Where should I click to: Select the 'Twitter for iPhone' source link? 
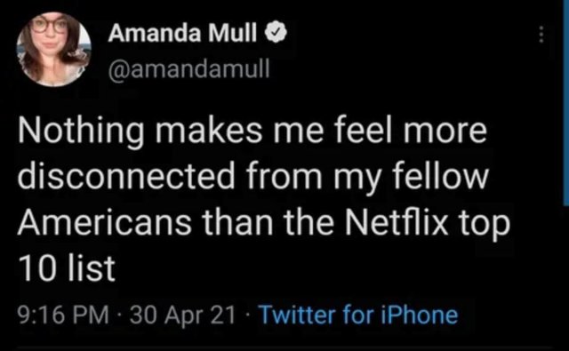point(357,315)
